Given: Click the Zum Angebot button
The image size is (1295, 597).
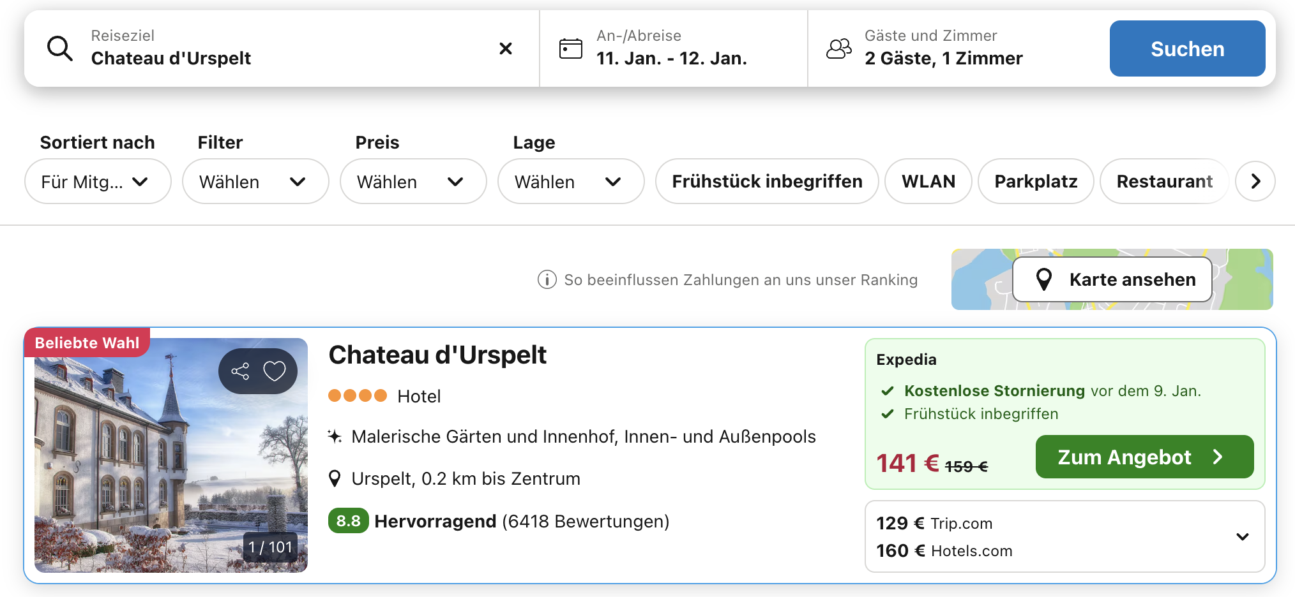Looking at the screenshot, I should (1144, 457).
